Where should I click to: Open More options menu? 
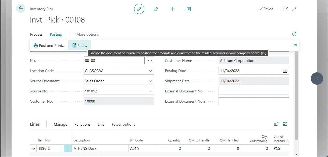tap(88, 34)
